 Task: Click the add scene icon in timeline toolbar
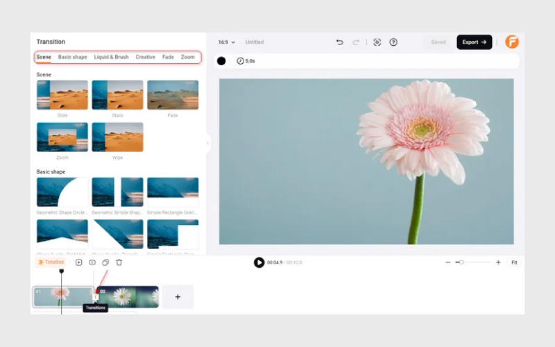(x=78, y=262)
